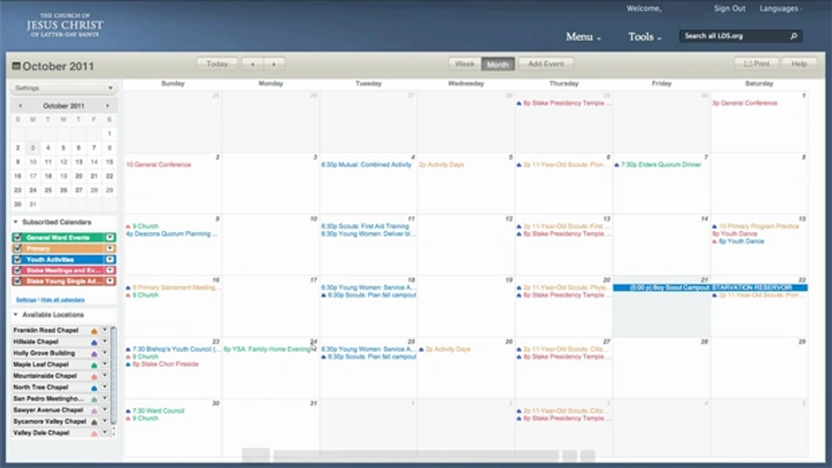Click the North Tree Chapel building icon
This screenshot has width=832, height=468.
pyautogui.click(x=94, y=388)
